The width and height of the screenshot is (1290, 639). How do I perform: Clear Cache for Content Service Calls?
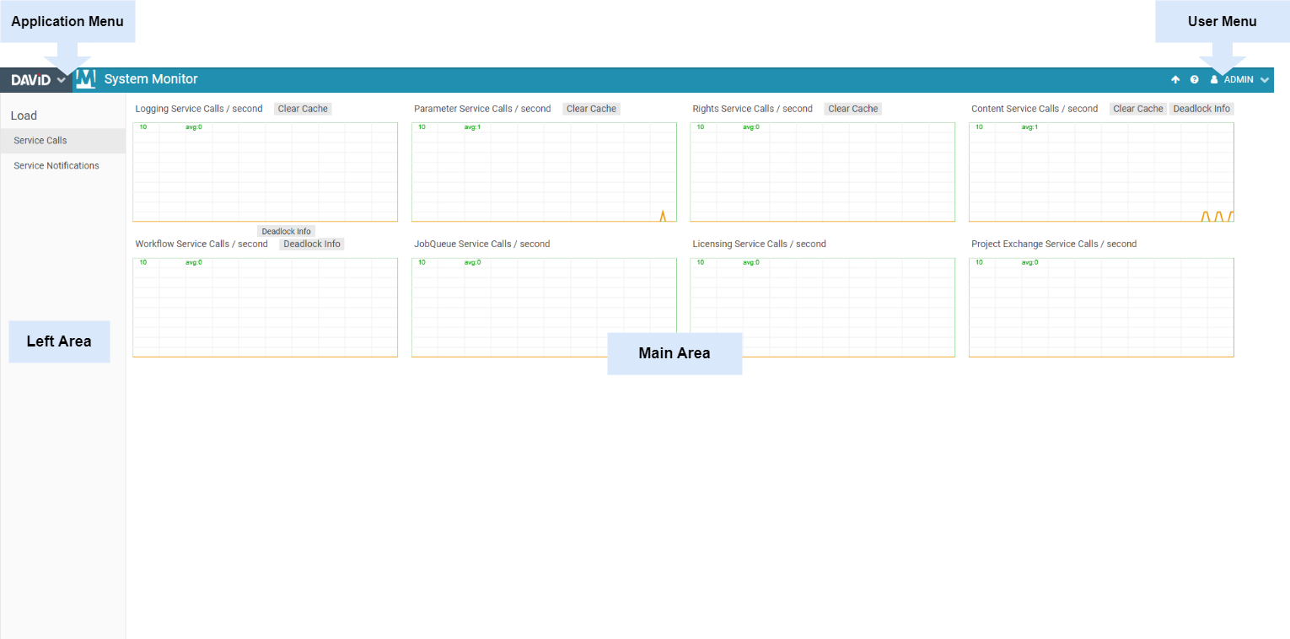[x=1137, y=109]
